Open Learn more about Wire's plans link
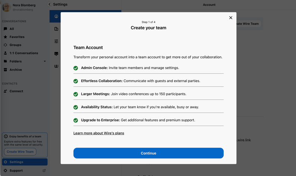The height and width of the screenshot is (176, 296). 99,133
